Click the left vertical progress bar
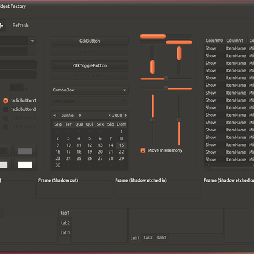The image size is (254, 254). coord(152,60)
